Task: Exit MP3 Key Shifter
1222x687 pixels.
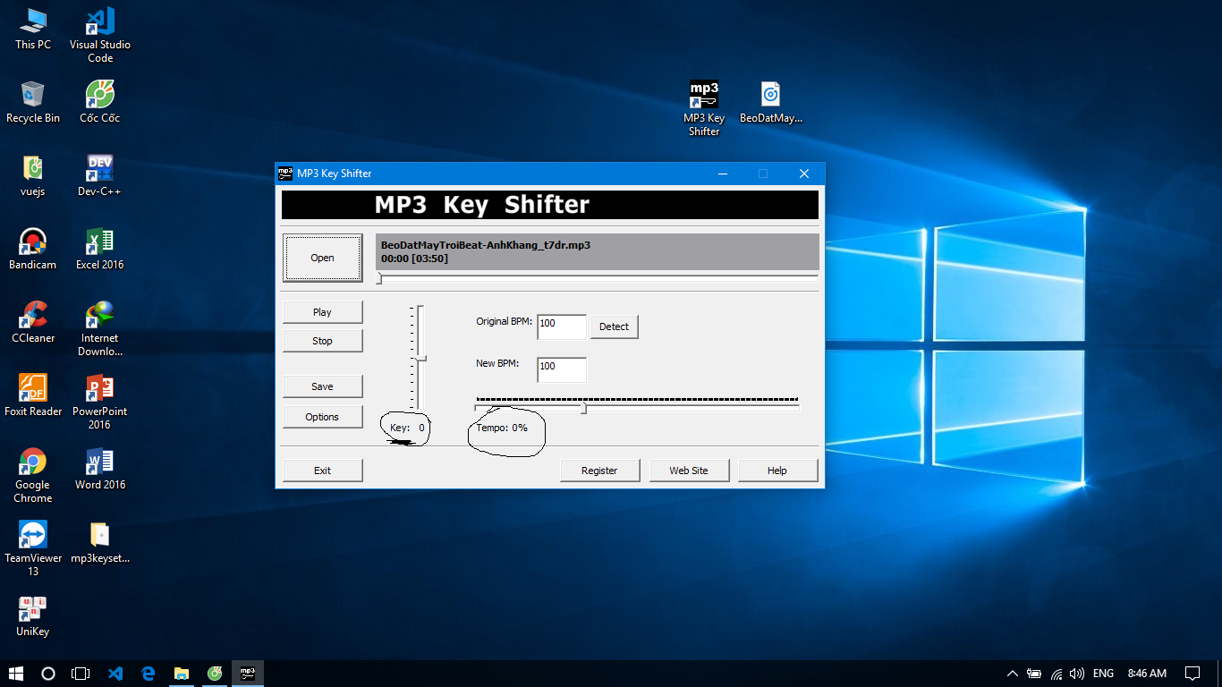Action: 322,471
